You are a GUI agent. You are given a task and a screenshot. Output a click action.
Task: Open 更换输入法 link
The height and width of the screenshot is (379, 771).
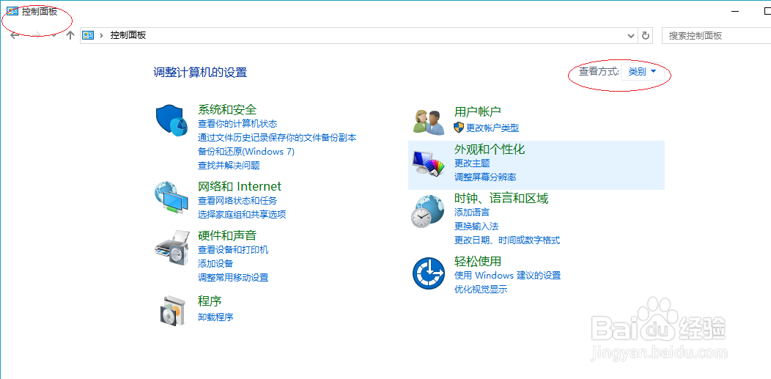pyautogui.click(x=476, y=226)
